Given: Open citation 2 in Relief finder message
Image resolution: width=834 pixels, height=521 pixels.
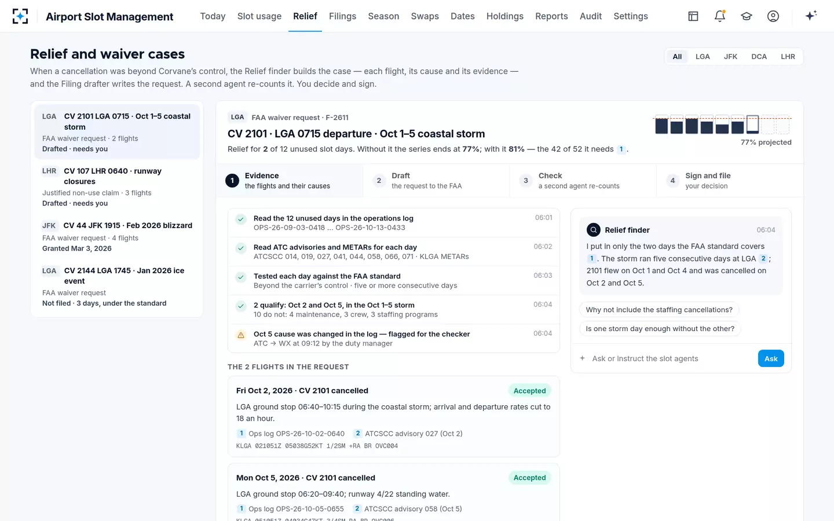Looking at the screenshot, I should pos(763,258).
